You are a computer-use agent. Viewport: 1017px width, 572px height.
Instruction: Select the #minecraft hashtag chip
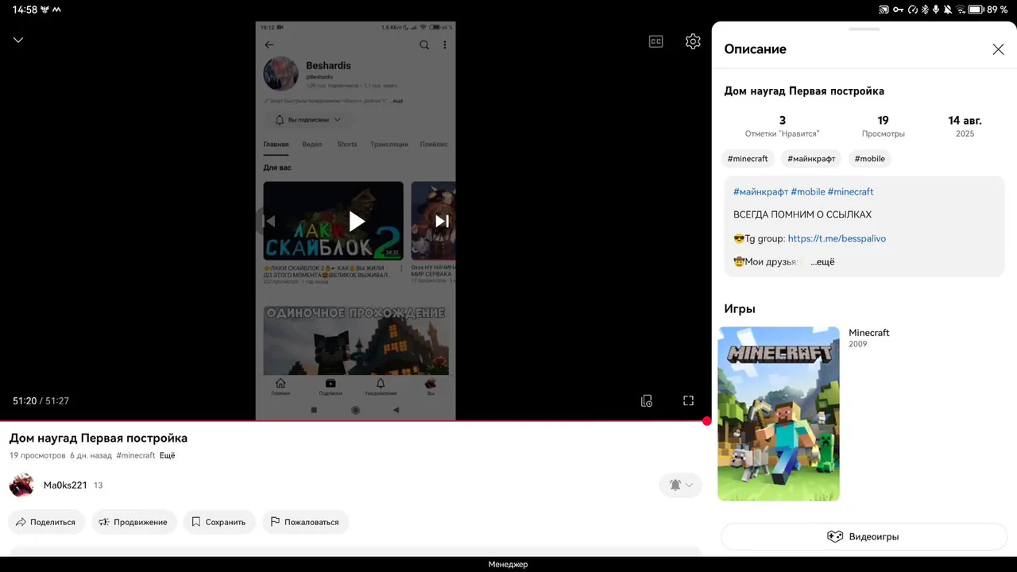coord(748,159)
